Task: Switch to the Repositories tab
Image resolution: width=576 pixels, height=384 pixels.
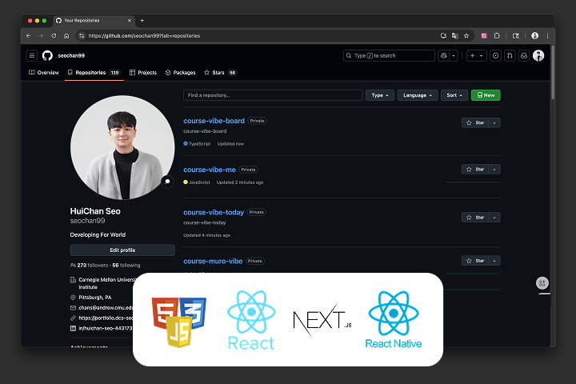Action: click(x=94, y=72)
